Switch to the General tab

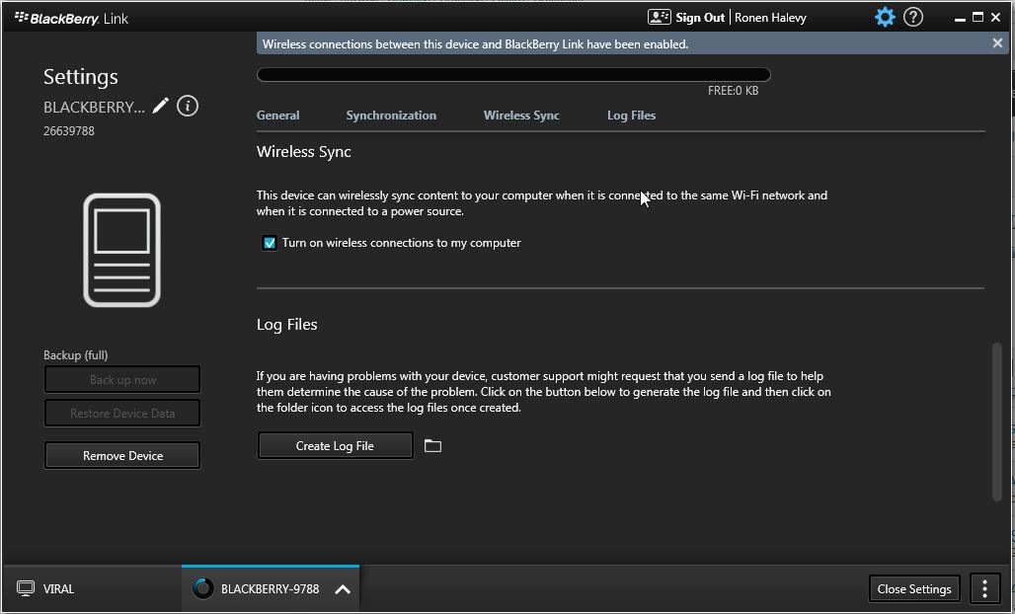click(x=277, y=115)
